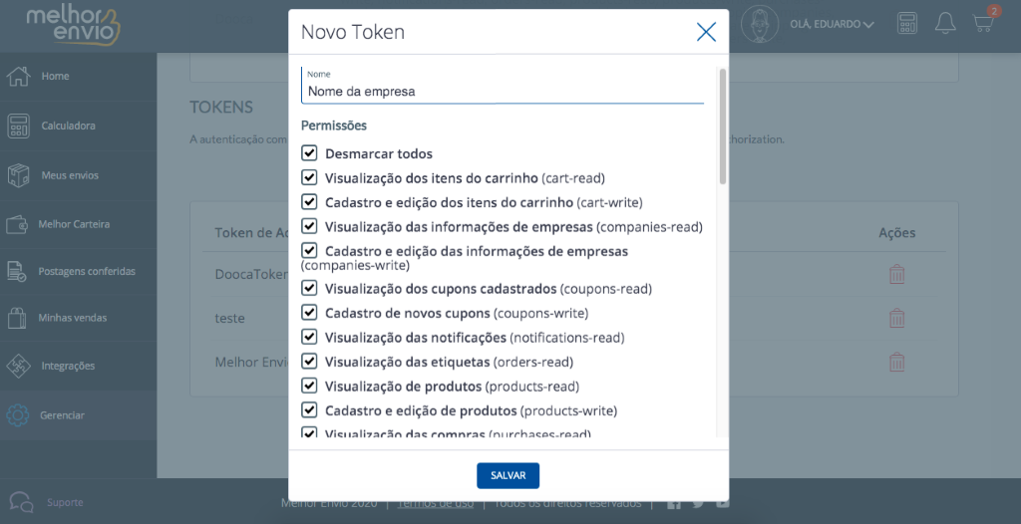Image resolution: width=1021 pixels, height=524 pixels.
Task: Toggle the products-read permission checkbox
Action: click(x=309, y=386)
